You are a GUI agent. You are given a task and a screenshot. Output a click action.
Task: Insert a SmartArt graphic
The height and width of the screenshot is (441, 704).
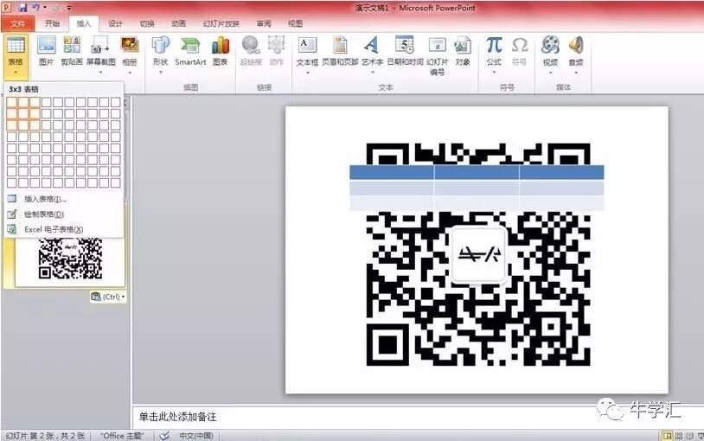point(190,51)
